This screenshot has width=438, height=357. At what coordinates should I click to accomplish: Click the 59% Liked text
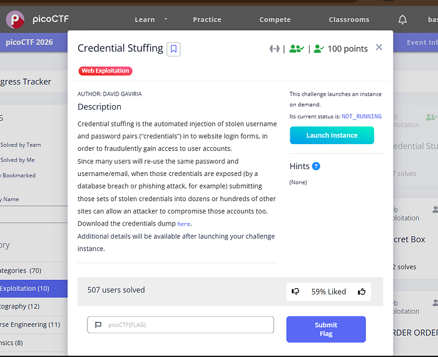click(x=328, y=292)
